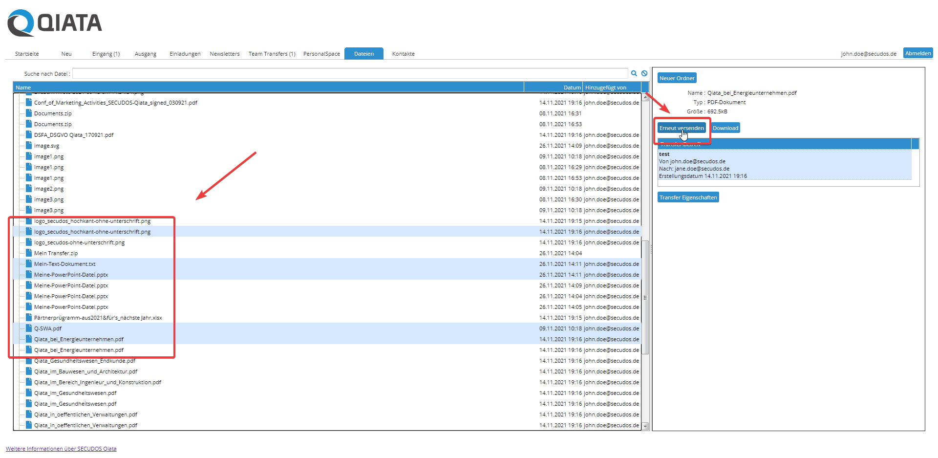Focus the Suche nach Datei field

(x=350, y=74)
